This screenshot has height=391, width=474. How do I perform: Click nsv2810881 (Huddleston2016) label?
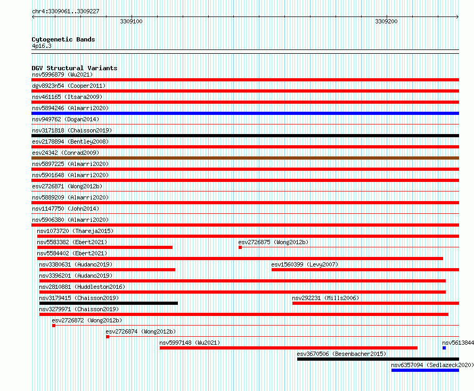tap(82, 287)
